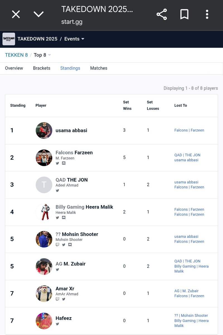The width and height of the screenshot is (223, 335).
Task: Minimize the custom tab with down chevron
Action: [x=38, y=14]
